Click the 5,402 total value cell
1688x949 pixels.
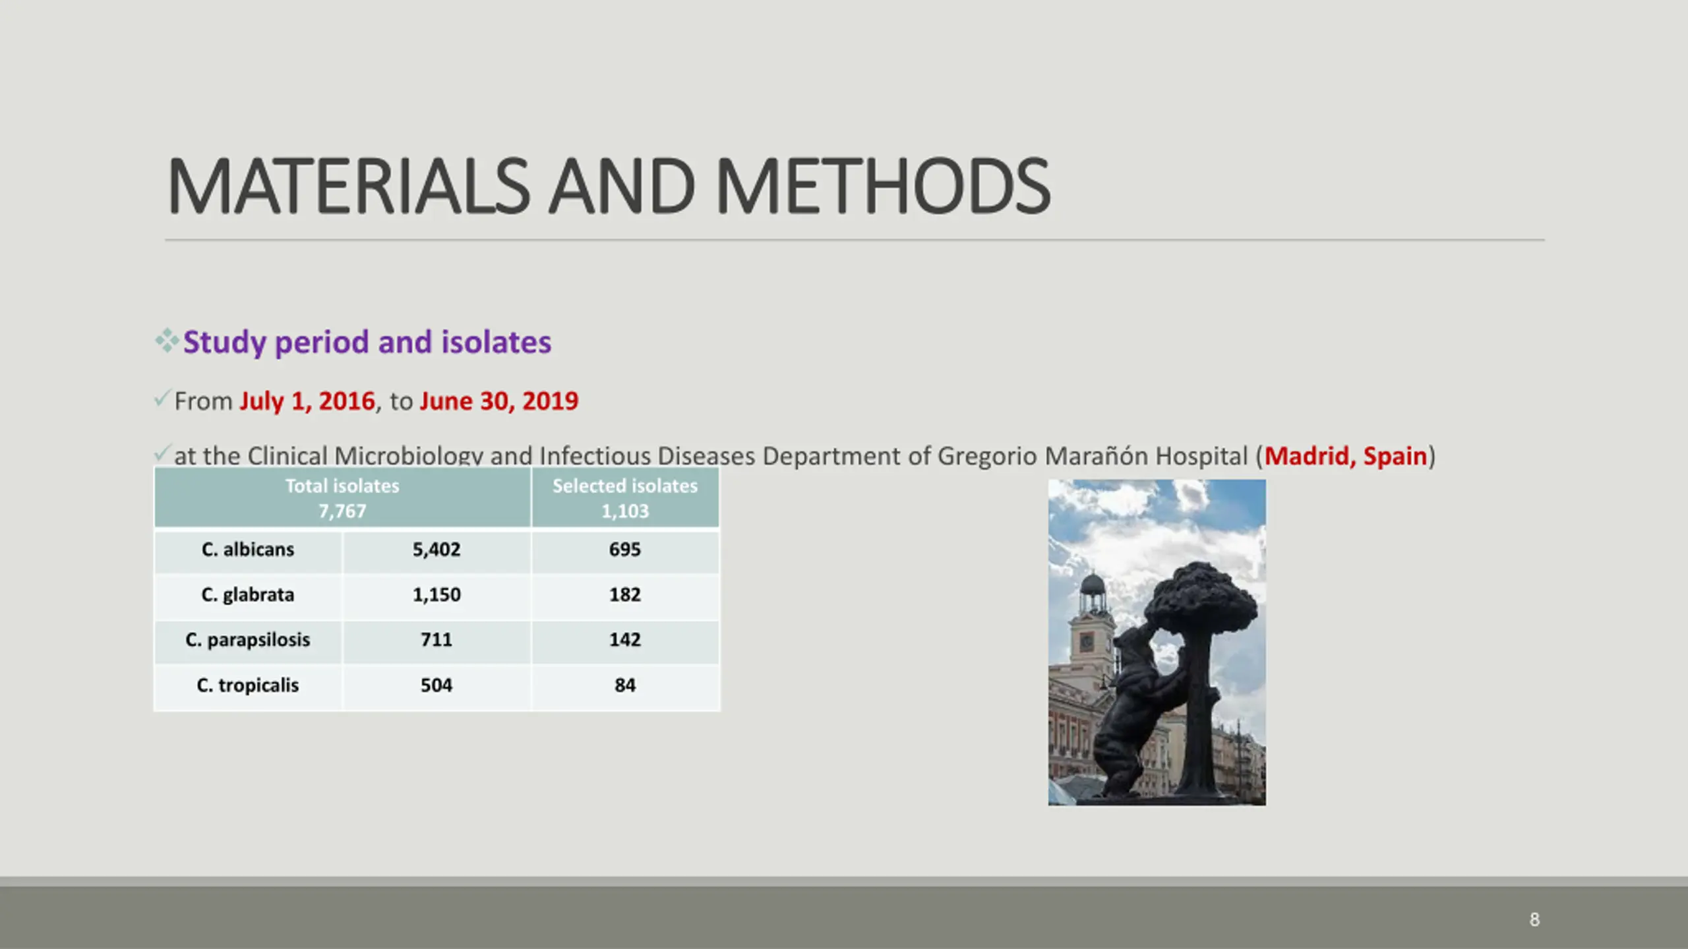[436, 550]
